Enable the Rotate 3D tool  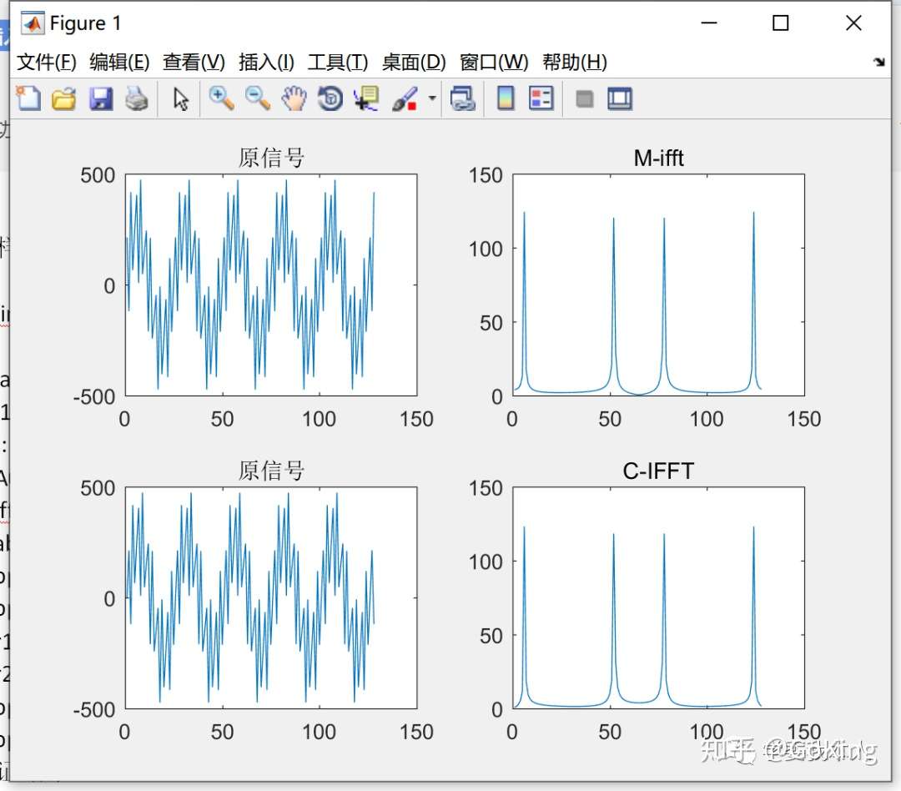click(330, 98)
